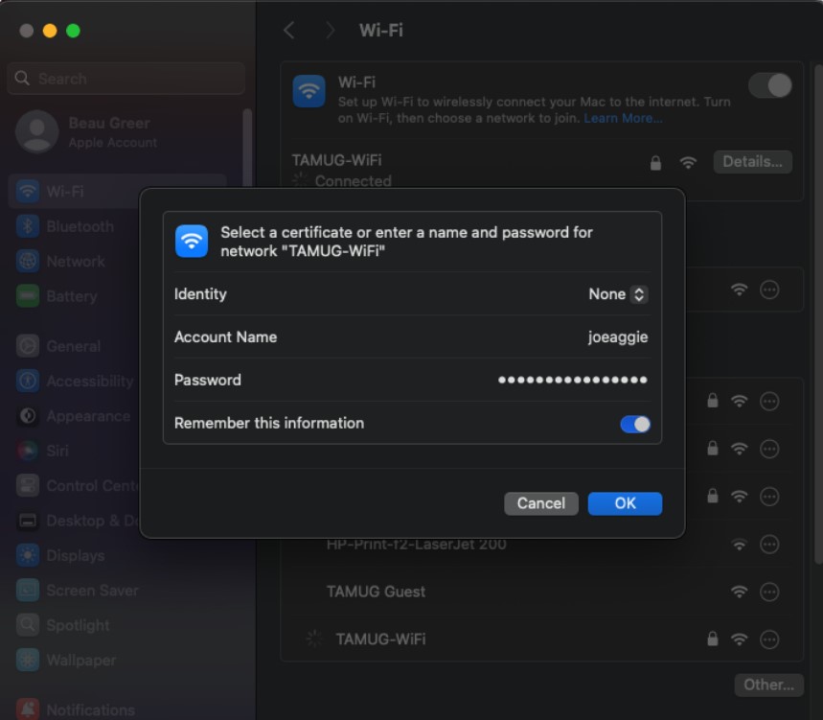This screenshot has width=823, height=720.
Task: Select the Bluetooth icon in the sidebar
Action: 27,226
